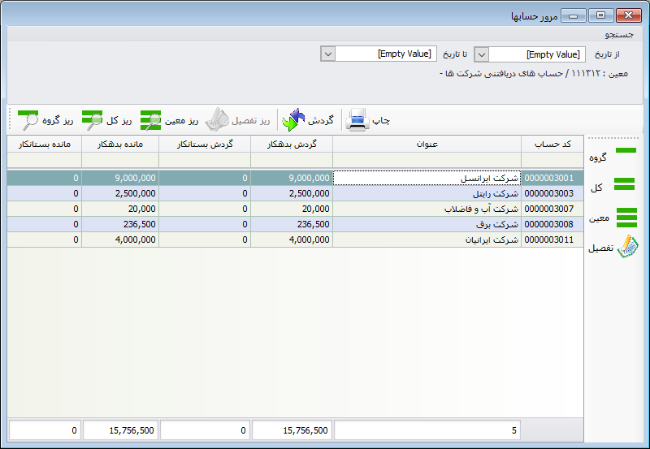Click مانده بدهکار value 20,000

coord(141,209)
